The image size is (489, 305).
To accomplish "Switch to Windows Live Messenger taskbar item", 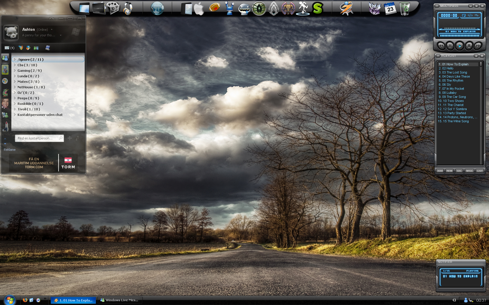I will [119, 300].
